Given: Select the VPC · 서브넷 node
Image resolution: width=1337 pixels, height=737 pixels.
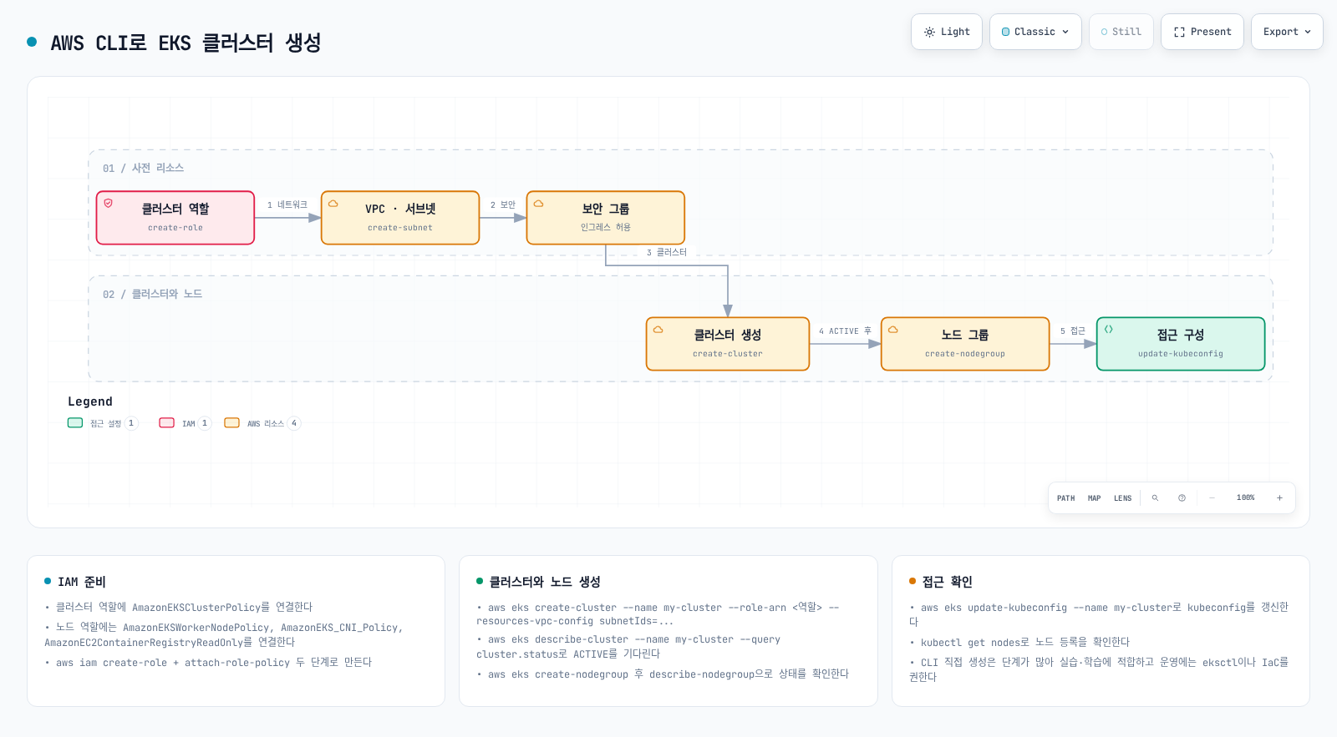Looking at the screenshot, I should [400, 218].
